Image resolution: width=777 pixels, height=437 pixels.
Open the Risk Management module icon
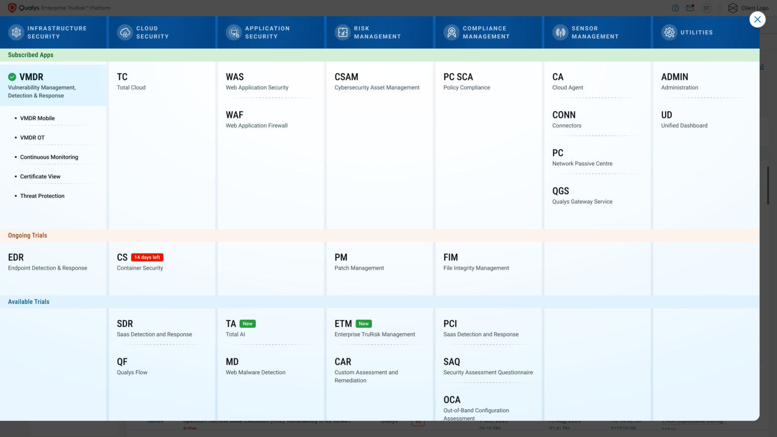[342, 32]
